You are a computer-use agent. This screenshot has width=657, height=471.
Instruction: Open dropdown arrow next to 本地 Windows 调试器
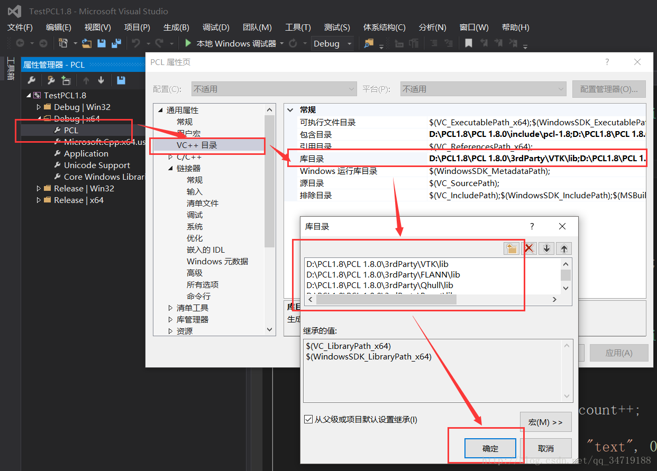click(282, 43)
